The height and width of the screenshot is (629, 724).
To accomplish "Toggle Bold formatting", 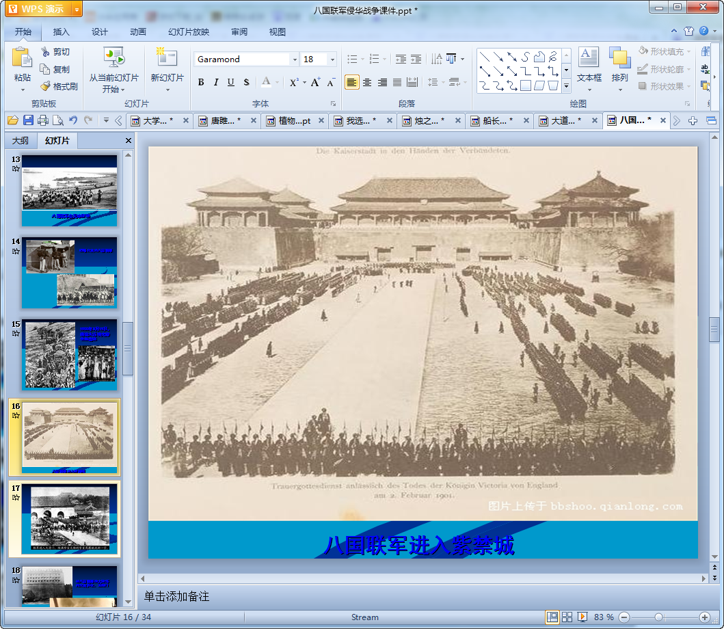I will [201, 82].
